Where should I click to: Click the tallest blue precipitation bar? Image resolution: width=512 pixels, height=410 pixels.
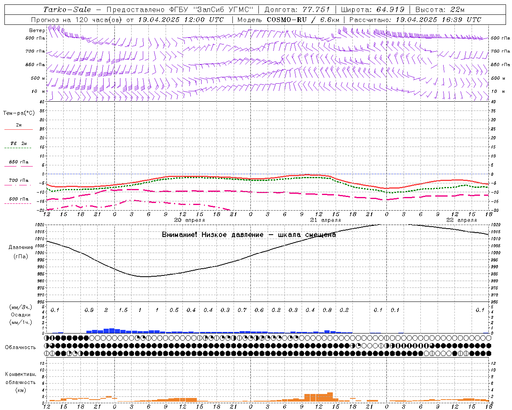coord(112,331)
